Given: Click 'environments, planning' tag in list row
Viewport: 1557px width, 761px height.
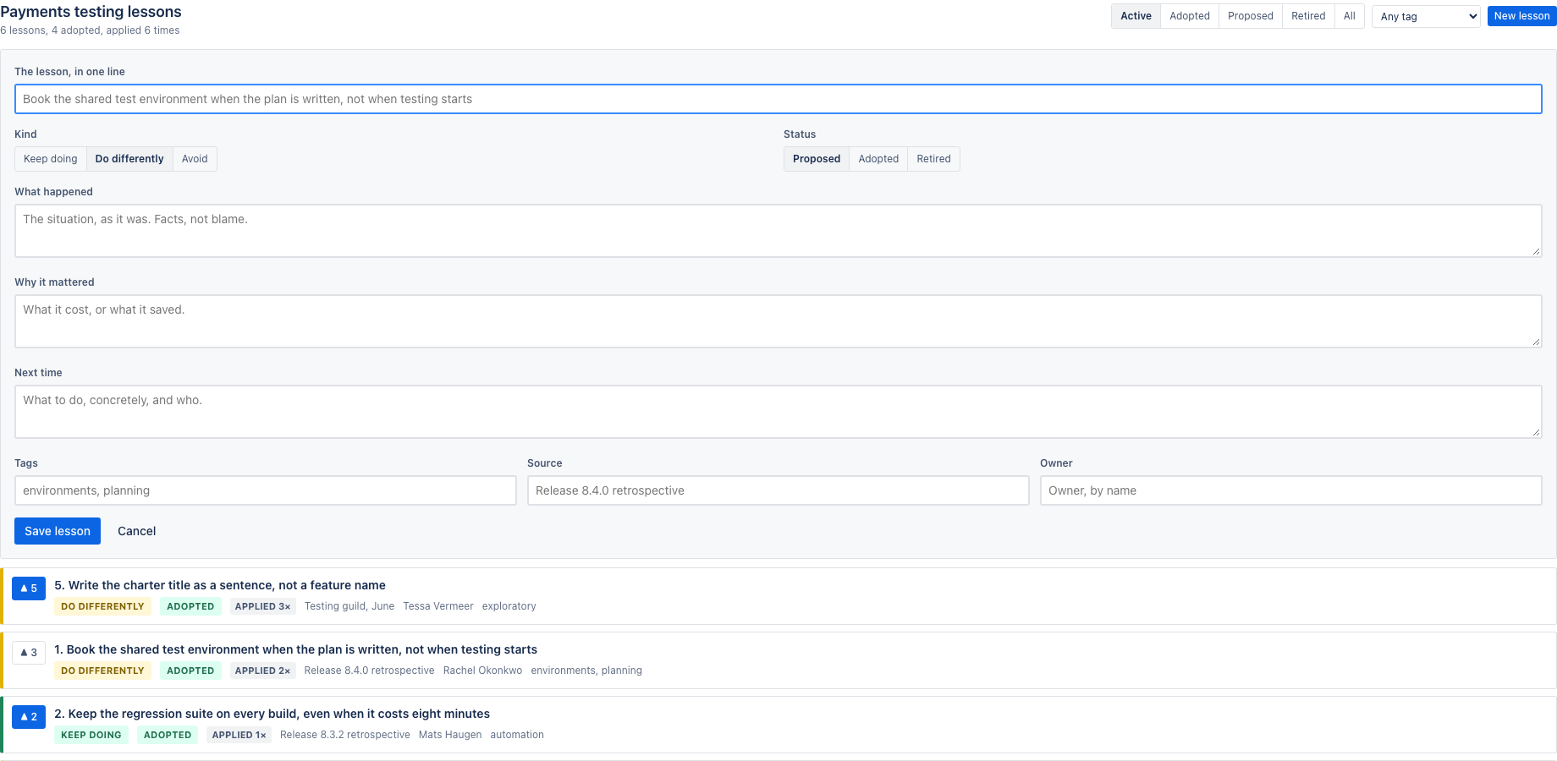Looking at the screenshot, I should click(586, 671).
